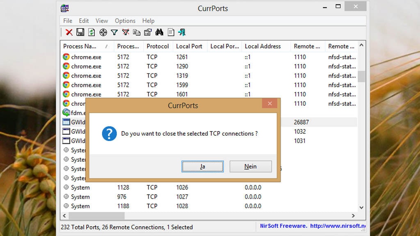Open the View menu

click(102, 21)
